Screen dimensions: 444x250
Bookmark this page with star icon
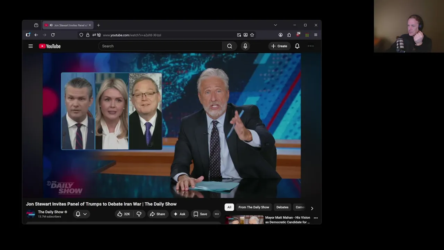point(252,35)
